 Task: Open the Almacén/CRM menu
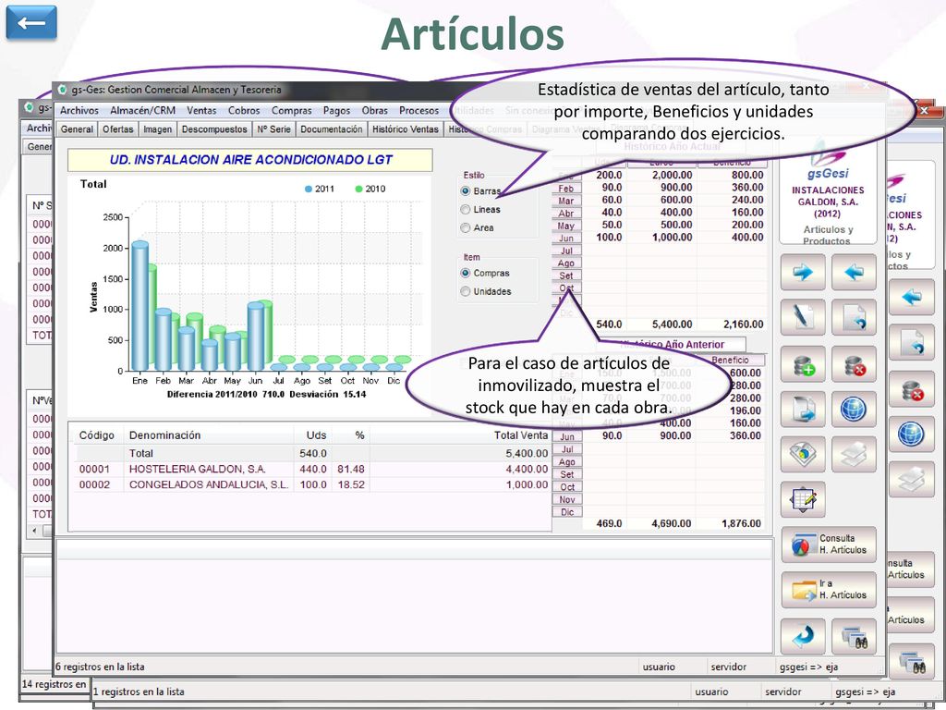coord(142,111)
